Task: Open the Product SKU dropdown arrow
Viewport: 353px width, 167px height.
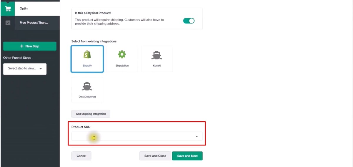Action: 197,137
